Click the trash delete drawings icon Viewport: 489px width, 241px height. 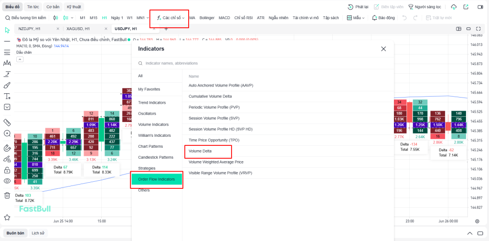coord(7,196)
